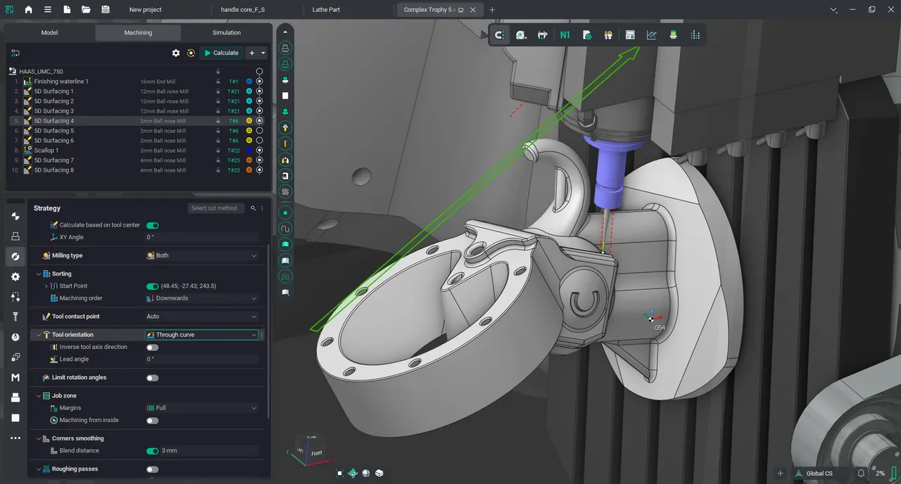The width and height of the screenshot is (901, 484).
Task: Close the Complex Trophy 5 tab
Action: (x=473, y=10)
